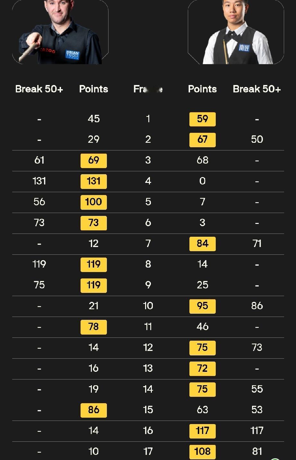Tap the highlighted 100 points in frame 5
The width and height of the screenshot is (296, 460).
point(93,202)
